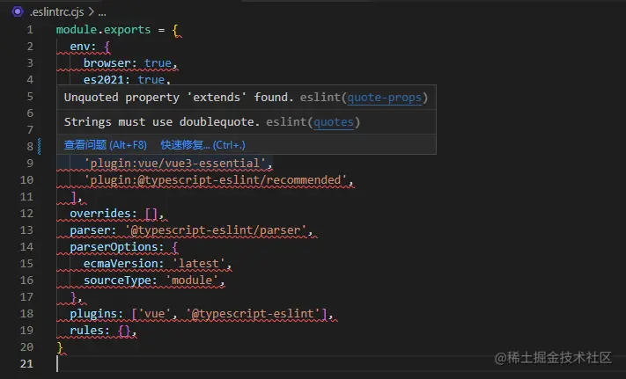Click the breadcrumb ellipsis after .eslintrc.cjs

(x=102, y=12)
